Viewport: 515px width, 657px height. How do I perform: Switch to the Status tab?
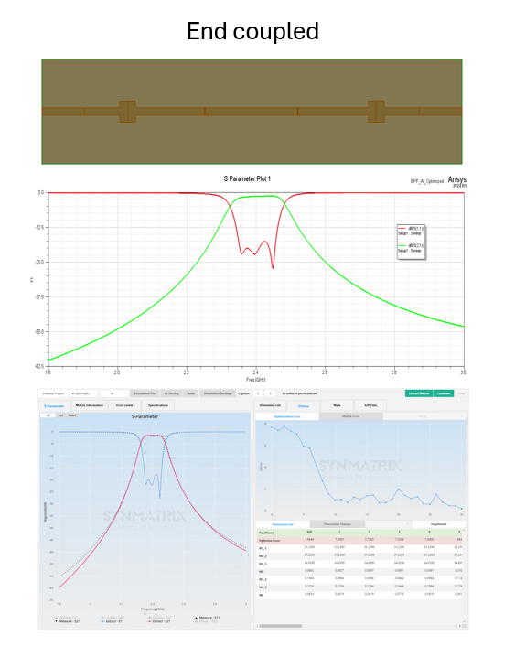click(303, 406)
